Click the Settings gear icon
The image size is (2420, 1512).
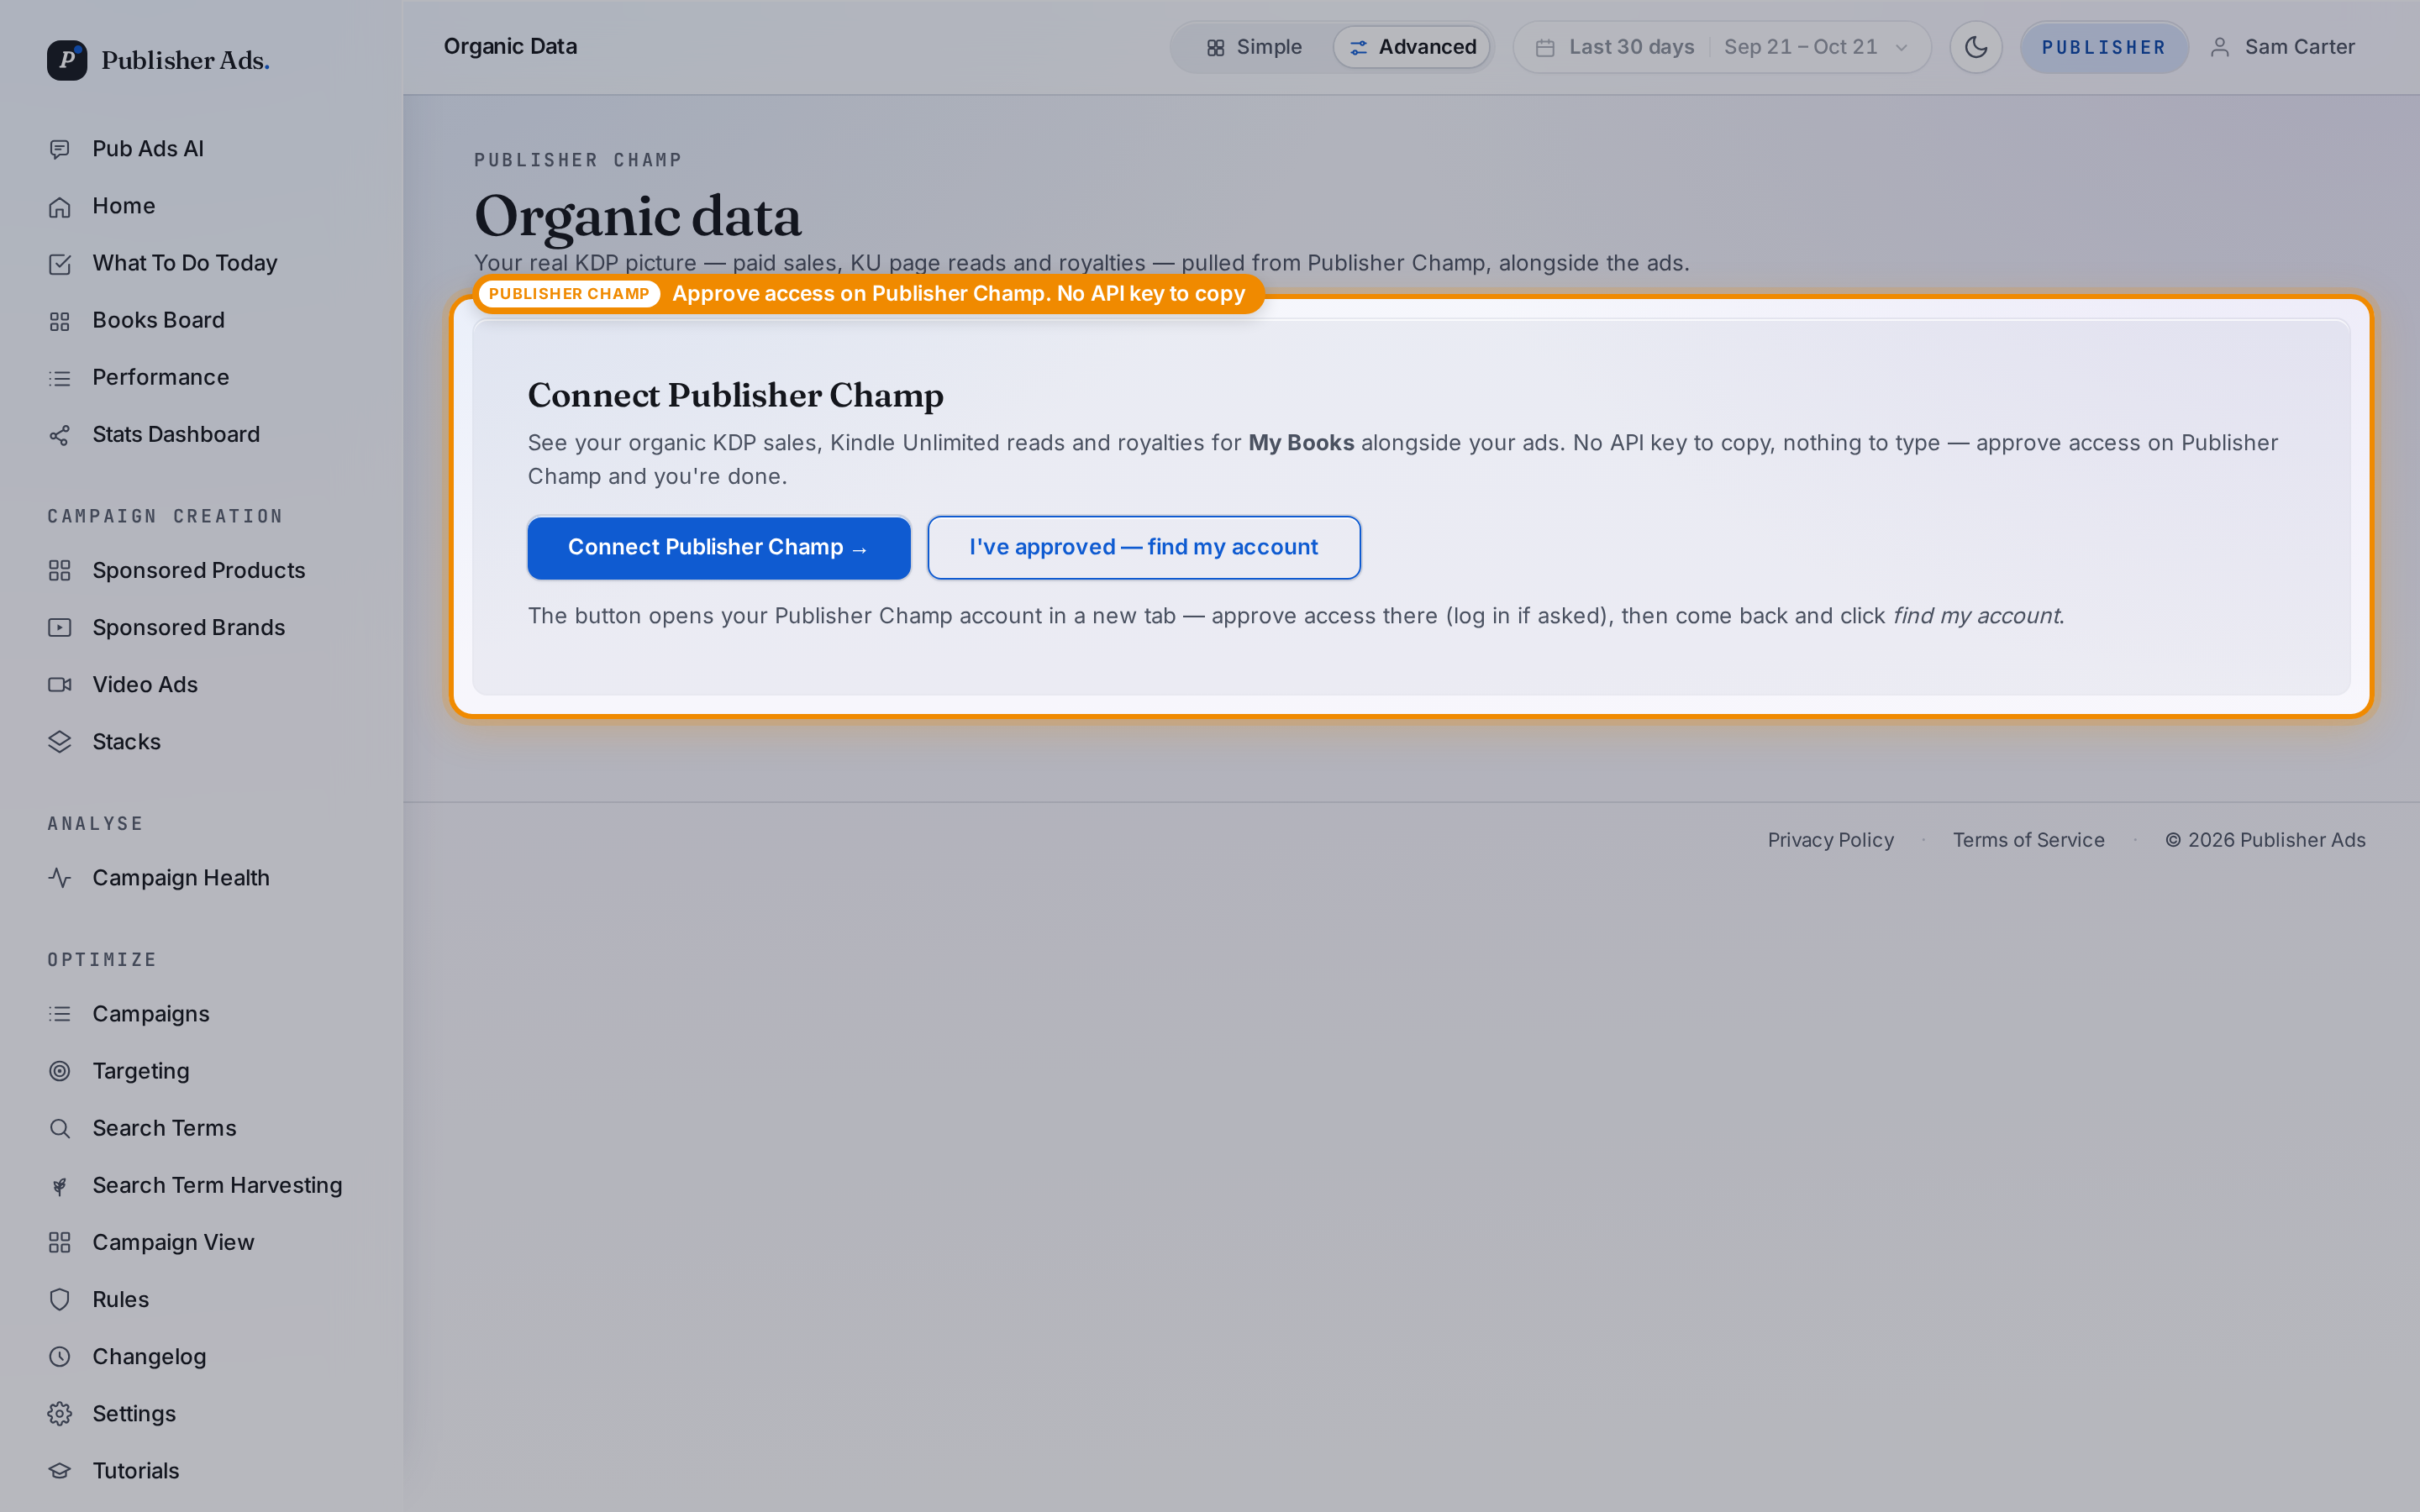tap(60, 1414)
